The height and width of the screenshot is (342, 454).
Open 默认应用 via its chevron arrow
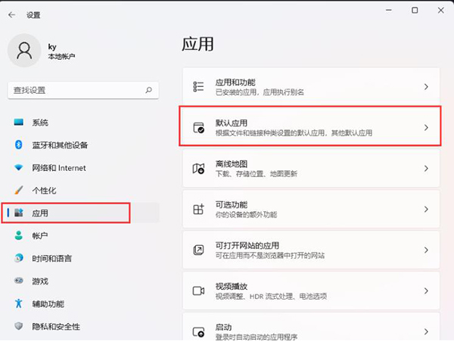coord(426,127)
